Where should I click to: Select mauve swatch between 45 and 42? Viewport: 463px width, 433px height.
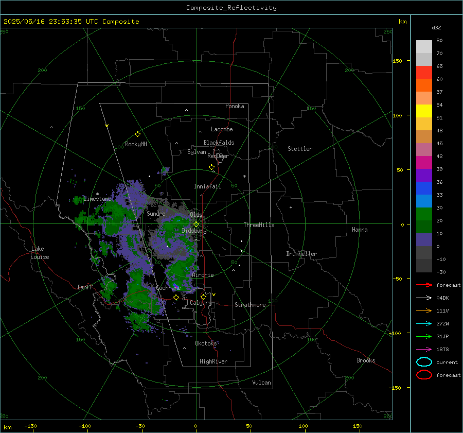424,149
